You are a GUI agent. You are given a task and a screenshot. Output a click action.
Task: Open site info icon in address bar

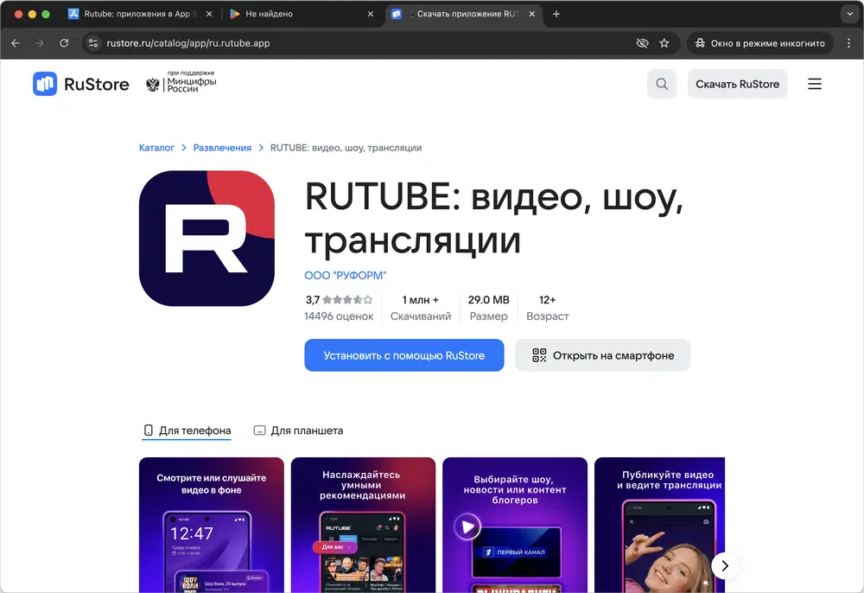[93, 43]
